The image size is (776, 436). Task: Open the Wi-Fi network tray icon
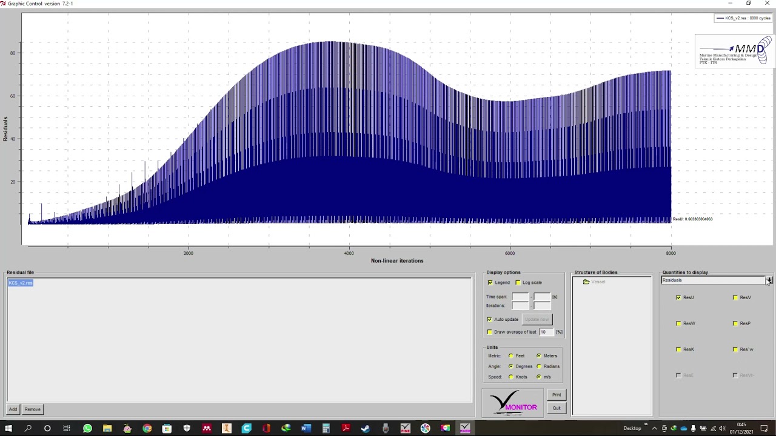tap(713, 429)
